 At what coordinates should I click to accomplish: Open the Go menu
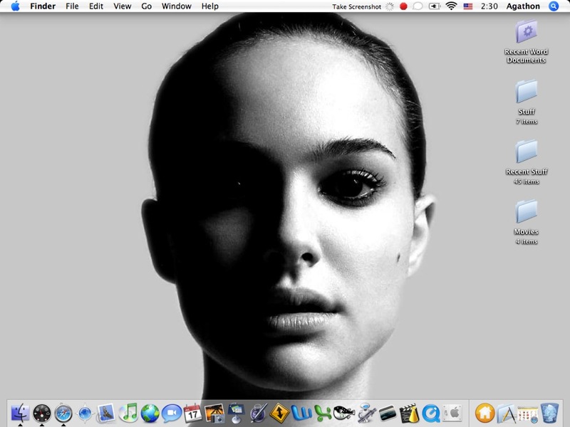tap(146, 6)
